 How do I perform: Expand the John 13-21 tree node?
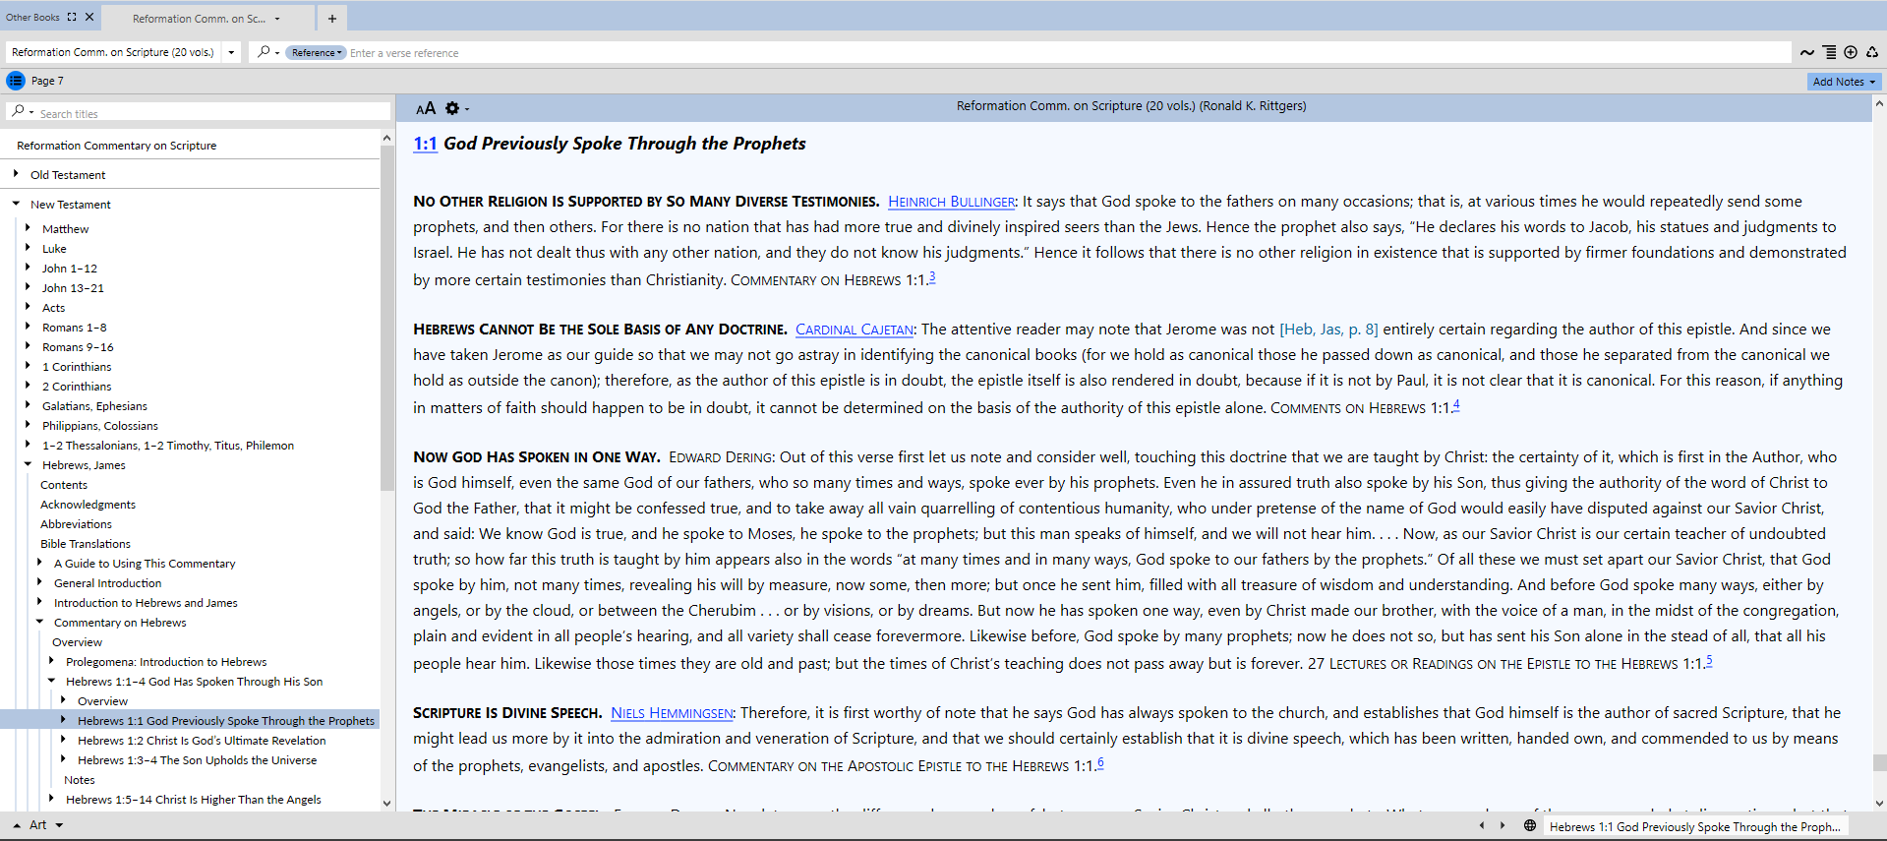pos(28,287)
